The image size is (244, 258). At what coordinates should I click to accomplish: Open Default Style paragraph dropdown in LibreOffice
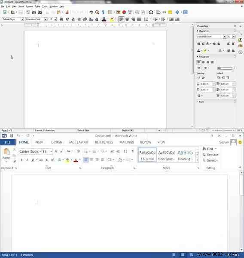point(22,19)
